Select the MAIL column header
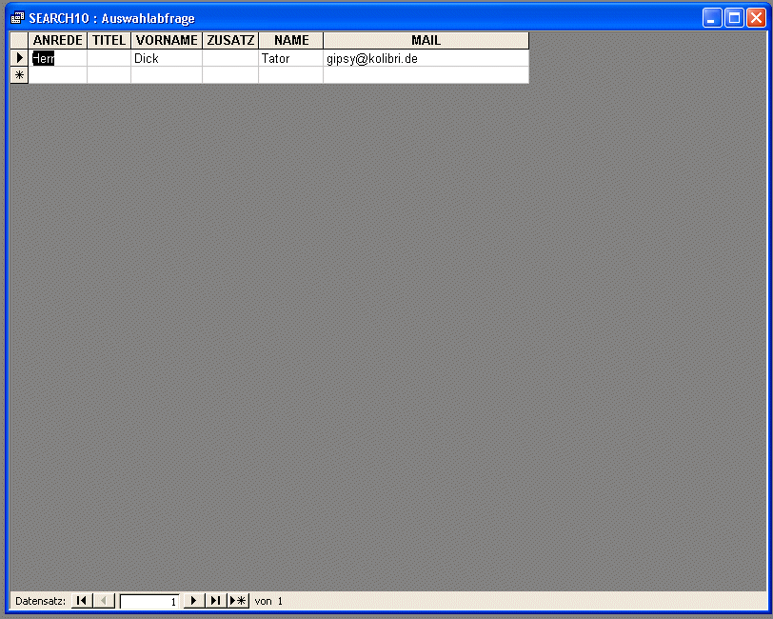This screenshot has height=619, width=773. pos(426,40)
